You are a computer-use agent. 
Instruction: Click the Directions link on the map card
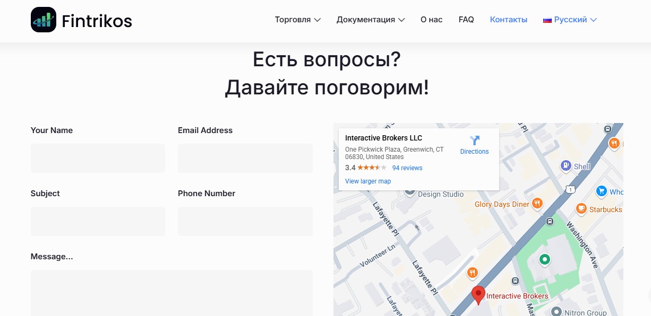pyautogui.click(x=475, y=152)
